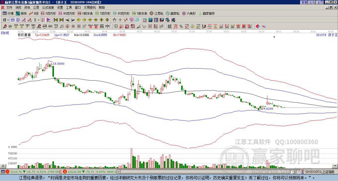Viewport: 338px width, 181px height.
Task: Click the Tp=13.0425 value
Action: (x=42, y=35)
